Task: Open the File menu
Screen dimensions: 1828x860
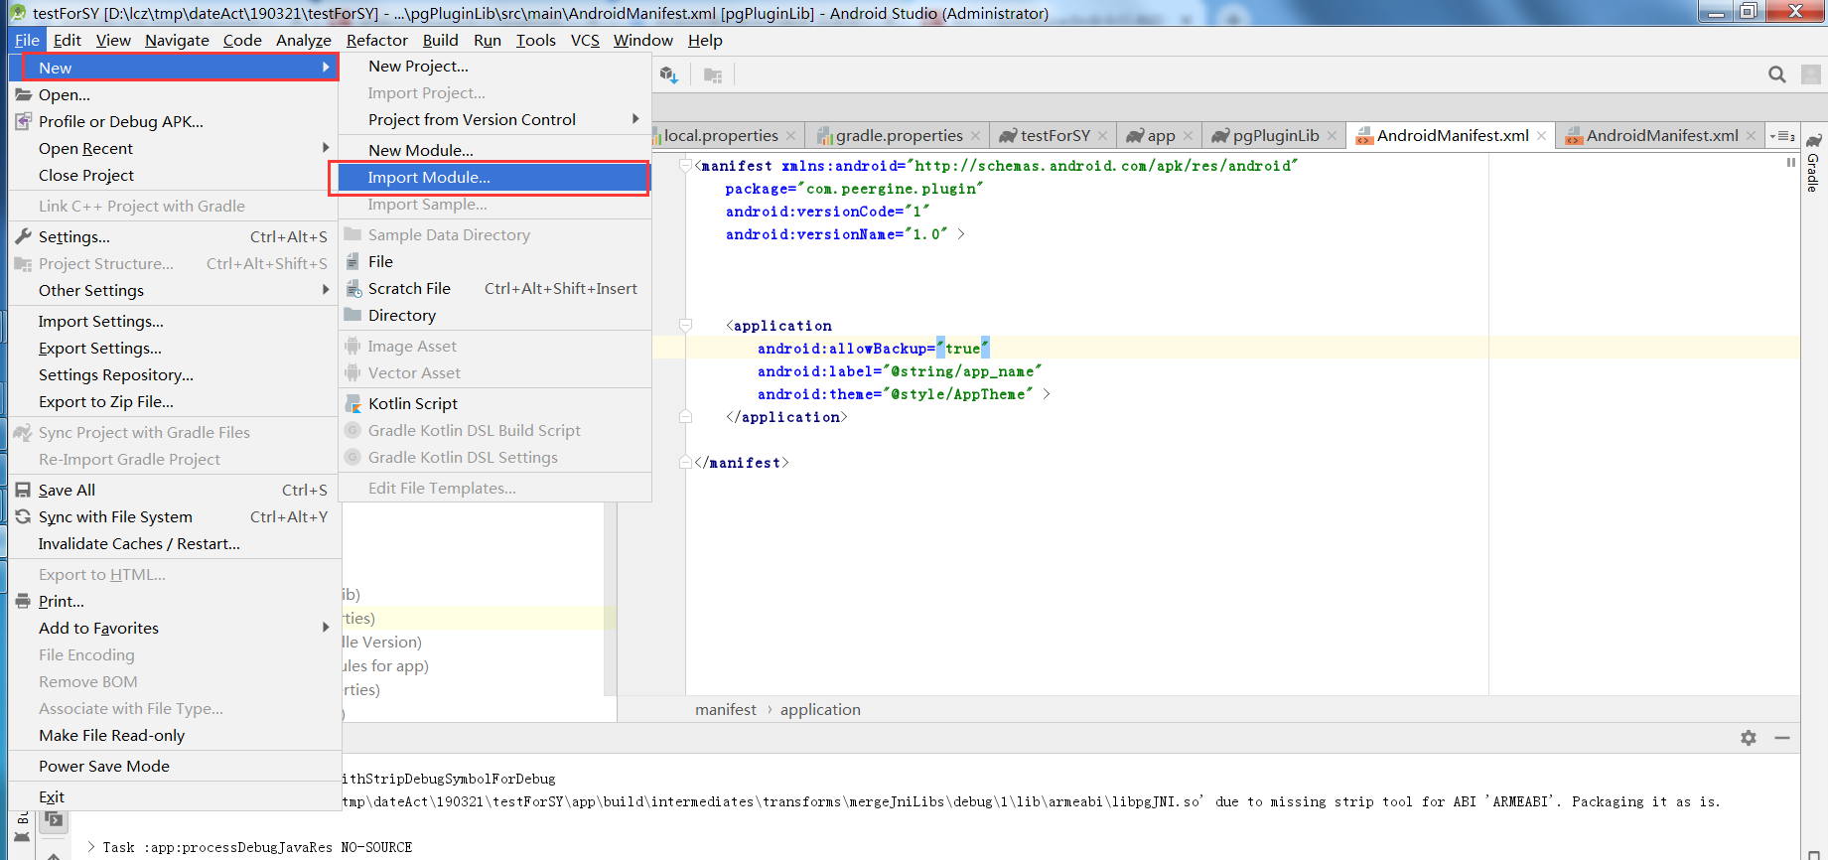Action: (27, 40)
